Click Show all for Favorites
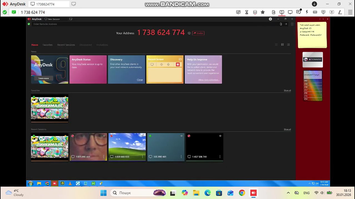 [287, 90]
